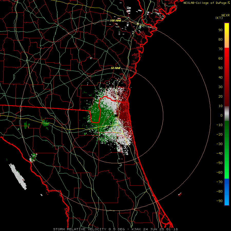Image resolution: width=231 pixels, height=231 pixels.
Task: Click the 60 value on the velocity scale
Action: coord(220,59)
